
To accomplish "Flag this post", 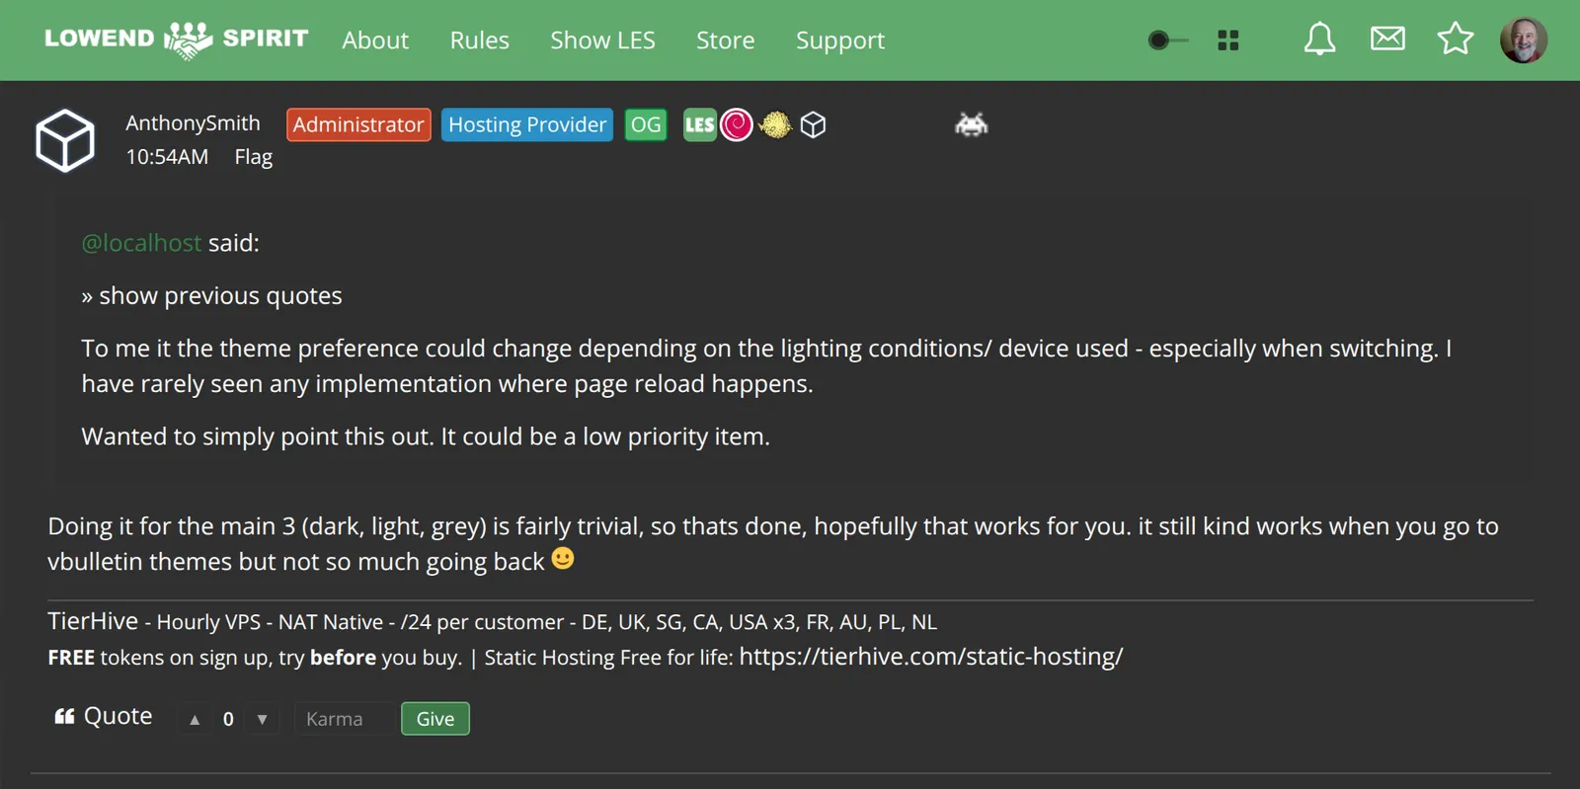I will tap(253, 157).
